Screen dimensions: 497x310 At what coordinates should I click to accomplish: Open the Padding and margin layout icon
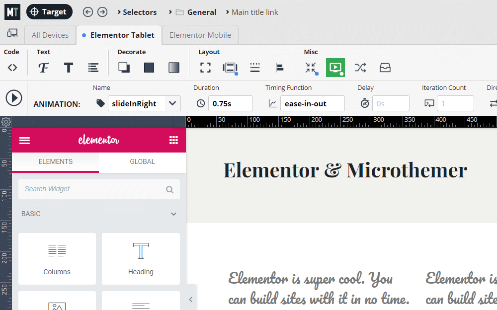[x=230, y=68]
